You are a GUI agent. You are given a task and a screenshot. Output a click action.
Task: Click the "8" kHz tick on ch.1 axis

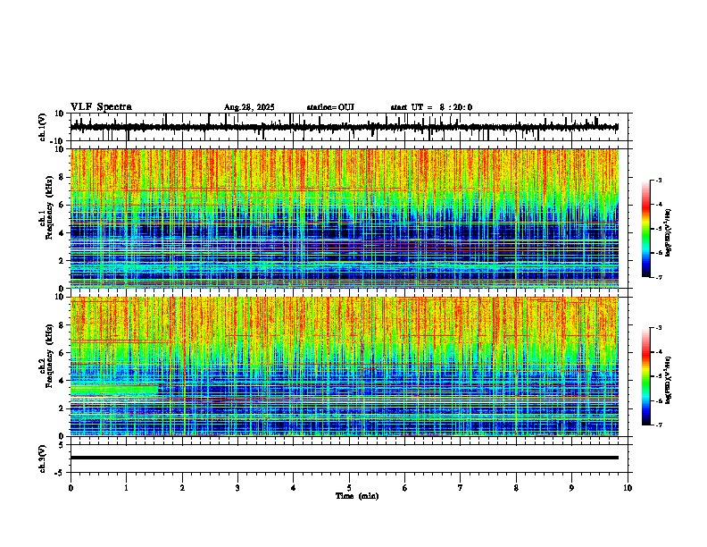coord(62,177)
